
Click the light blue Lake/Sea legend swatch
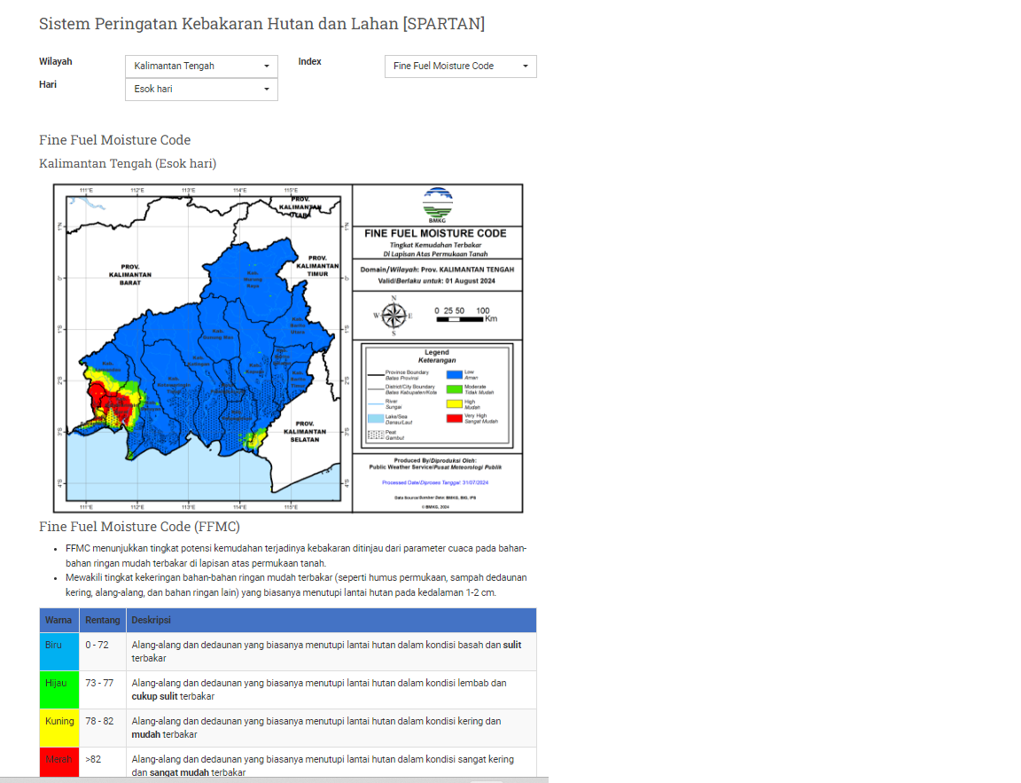(x=376, y=419)
